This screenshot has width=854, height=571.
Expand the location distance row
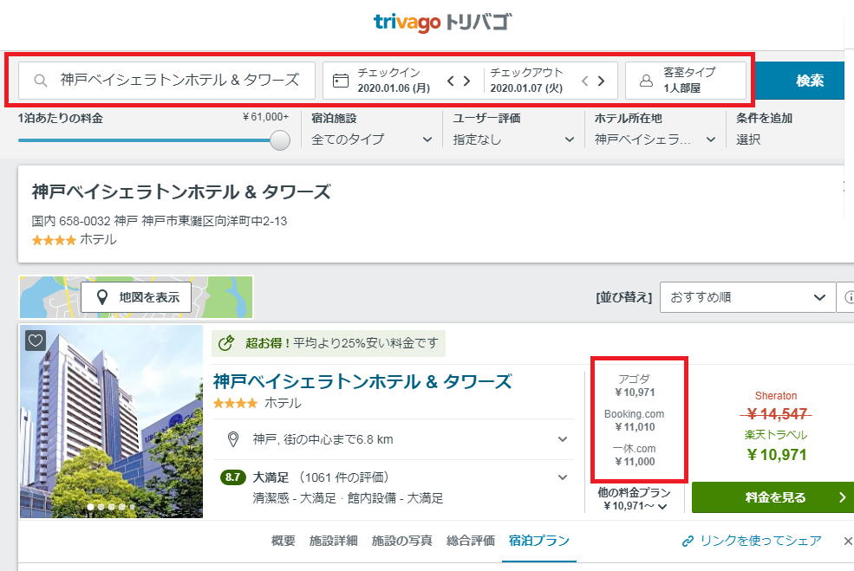(393, 439)
